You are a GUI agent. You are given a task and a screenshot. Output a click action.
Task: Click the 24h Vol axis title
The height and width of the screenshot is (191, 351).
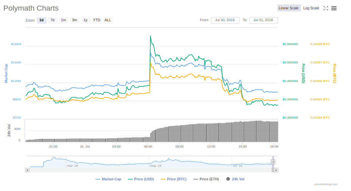pos(9,131)
